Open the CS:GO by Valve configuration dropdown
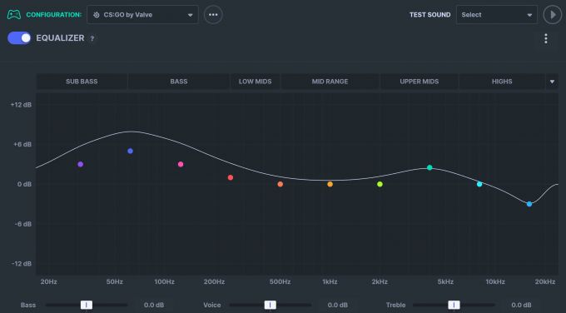The height and width of the screenshot is (313, 566). pyautogui.click(x=142, y=15)
